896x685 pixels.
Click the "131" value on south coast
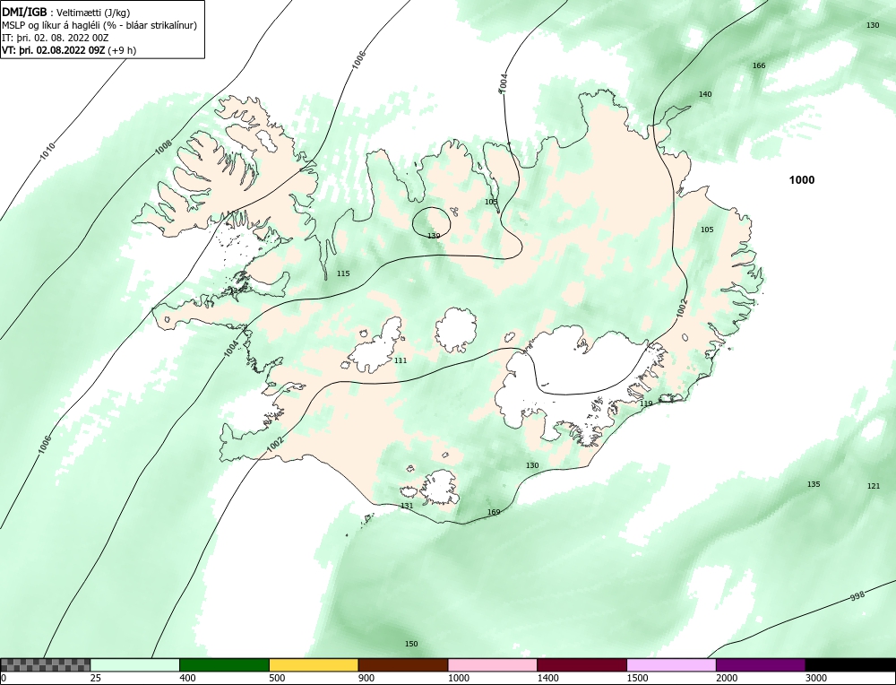406,506
